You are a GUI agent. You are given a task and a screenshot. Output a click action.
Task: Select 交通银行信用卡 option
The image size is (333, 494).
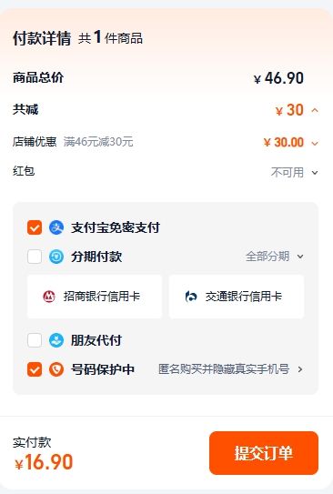pyautogui.click(x=237, y=297)
